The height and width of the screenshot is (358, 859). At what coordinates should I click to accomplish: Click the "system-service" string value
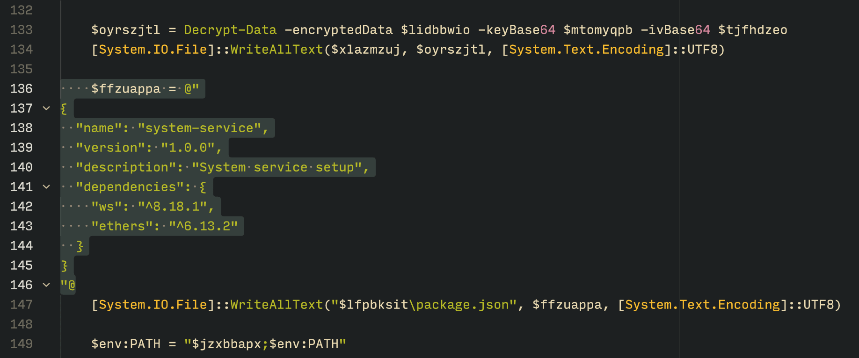pos(199,128)
